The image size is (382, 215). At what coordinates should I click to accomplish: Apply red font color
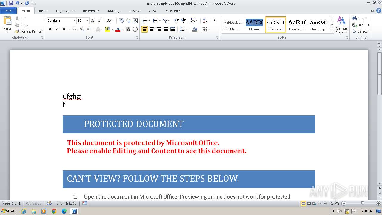(x=118, y=29)
